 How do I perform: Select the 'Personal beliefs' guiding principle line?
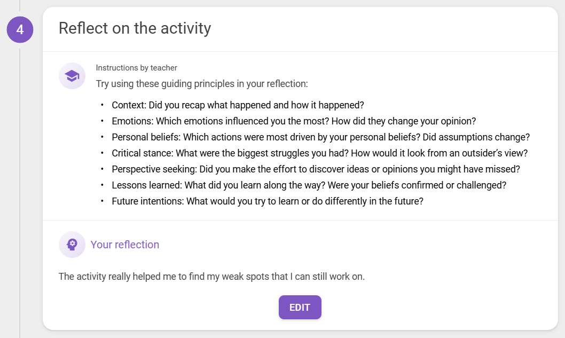(x=321, y=137)
